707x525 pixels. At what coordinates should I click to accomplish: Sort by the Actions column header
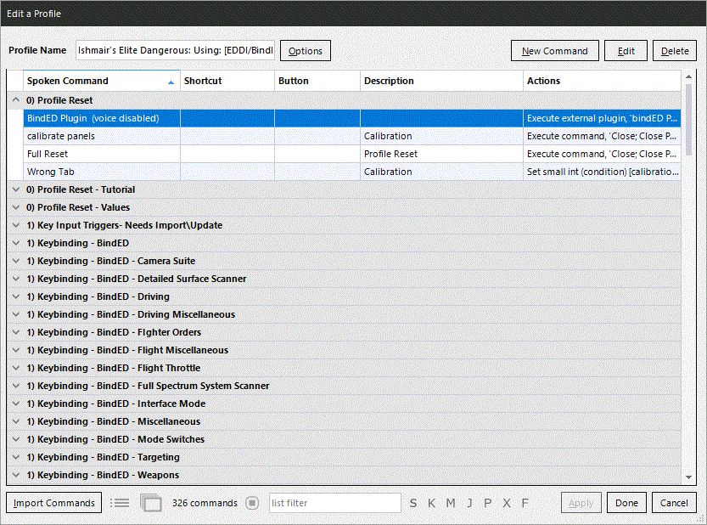point(602,81)
